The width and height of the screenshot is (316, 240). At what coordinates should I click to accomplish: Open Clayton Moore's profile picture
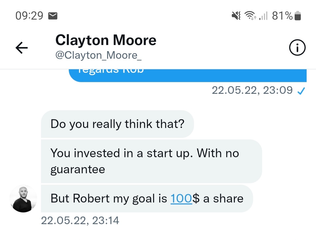[x=23, y=198]
